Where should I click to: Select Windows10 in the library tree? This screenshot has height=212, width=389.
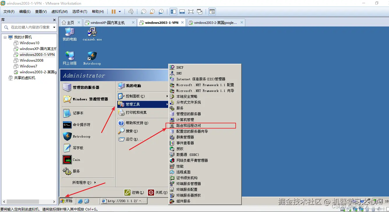pyautogui.click(x=29, y=43)
